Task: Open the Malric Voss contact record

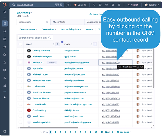Action: [x=38, y=116]
